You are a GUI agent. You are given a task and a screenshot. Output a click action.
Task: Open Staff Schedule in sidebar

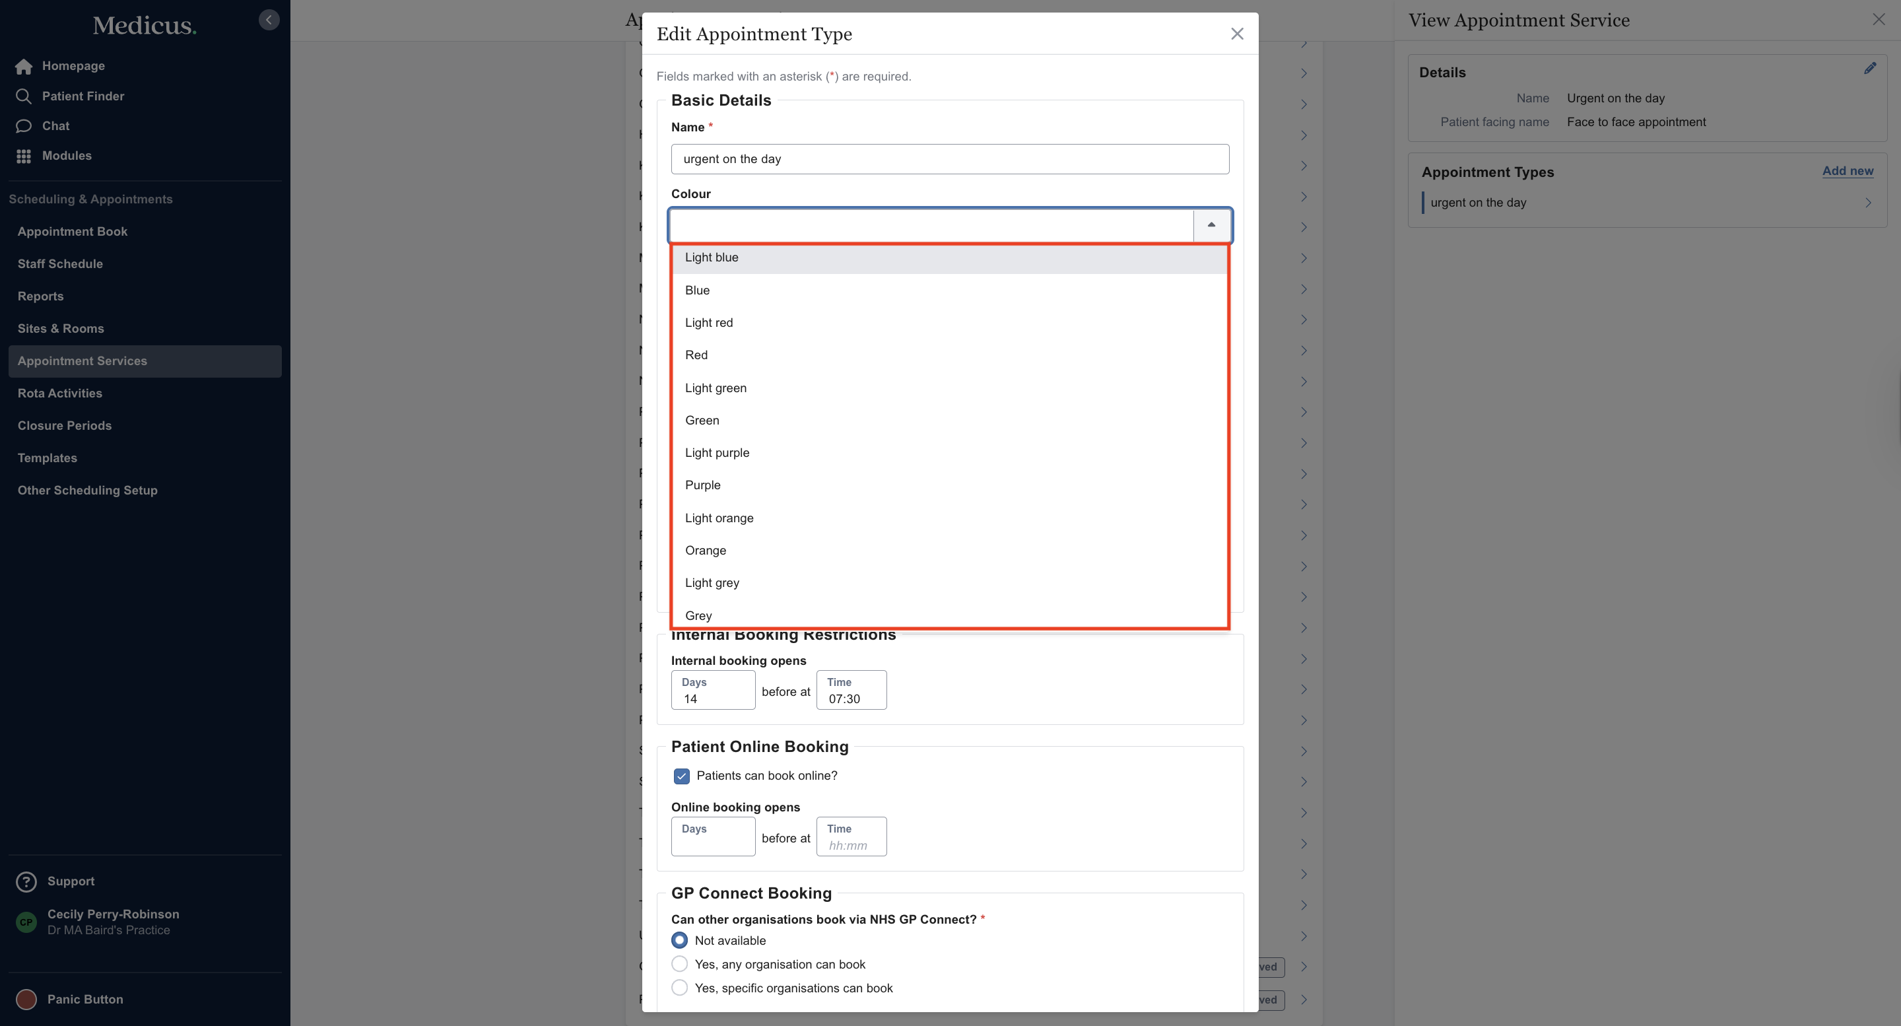pos(145,264)
